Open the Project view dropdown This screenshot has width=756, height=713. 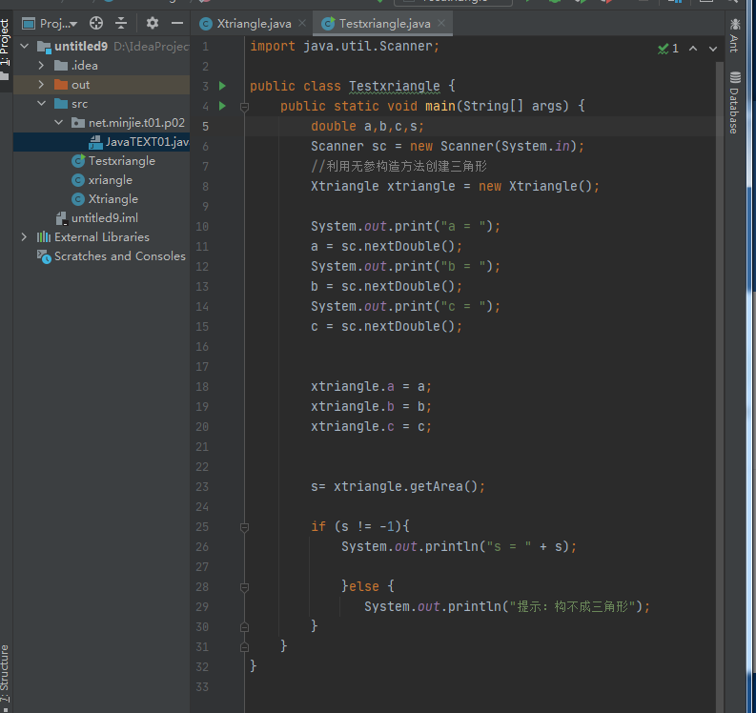(x=57, y=23)
